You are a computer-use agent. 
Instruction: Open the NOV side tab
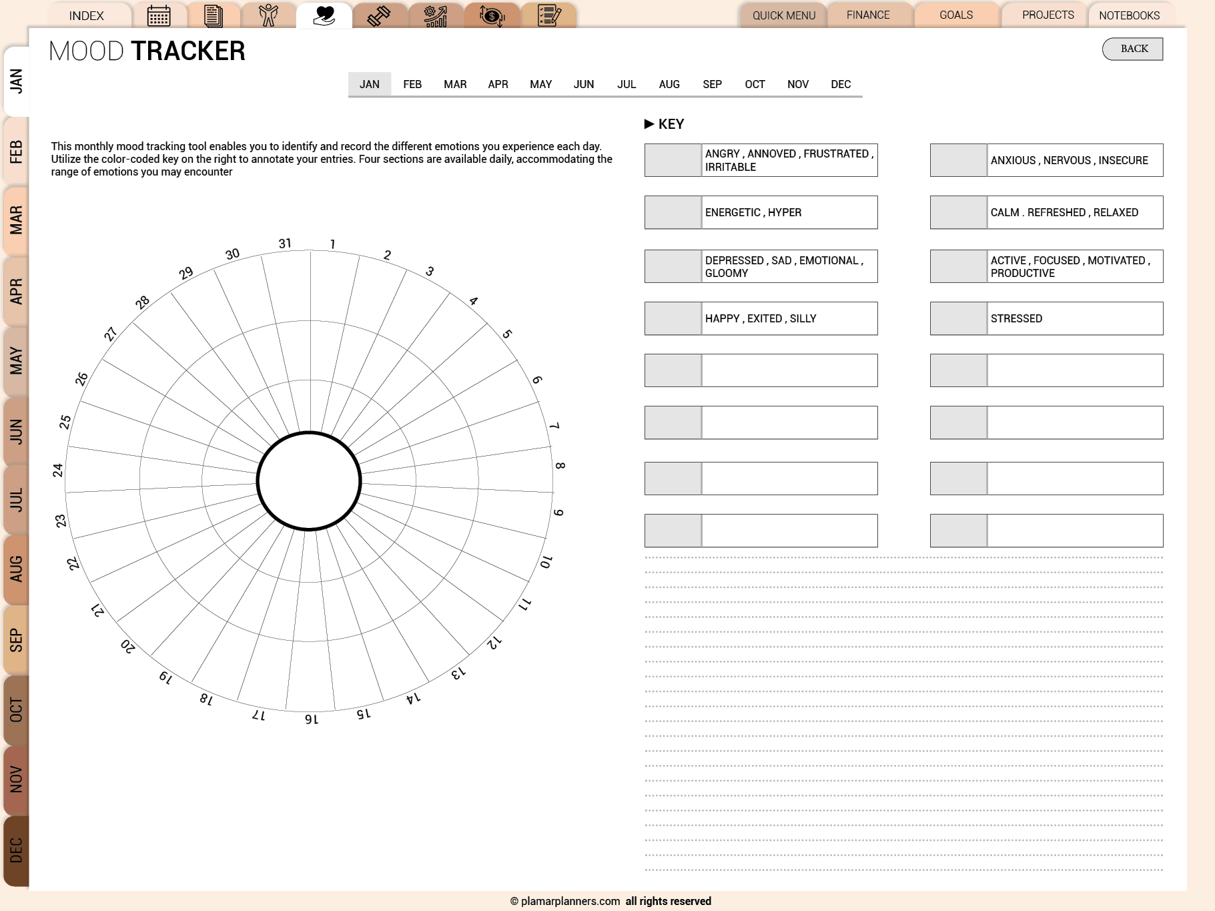16,780
